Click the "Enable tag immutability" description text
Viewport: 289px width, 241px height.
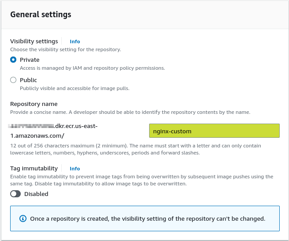coord(141,180)
